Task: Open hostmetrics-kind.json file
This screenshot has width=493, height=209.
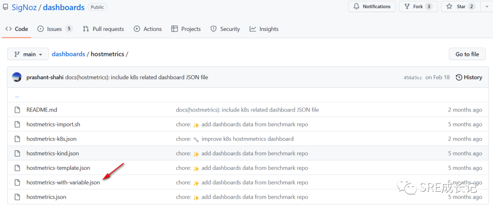Action: pyautogui.click(x=52, y=153)
